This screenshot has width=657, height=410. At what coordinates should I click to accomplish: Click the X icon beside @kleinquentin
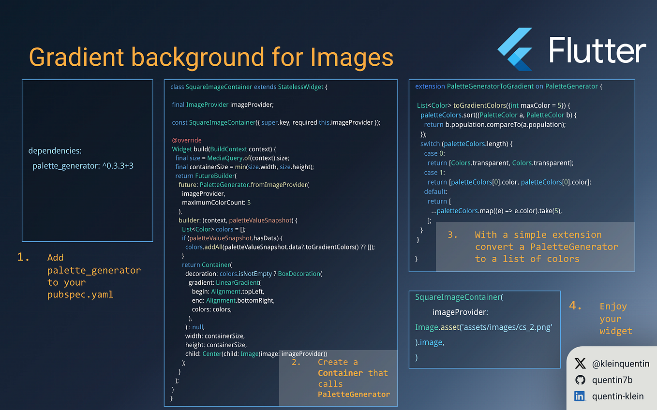[x=579, y=363]
